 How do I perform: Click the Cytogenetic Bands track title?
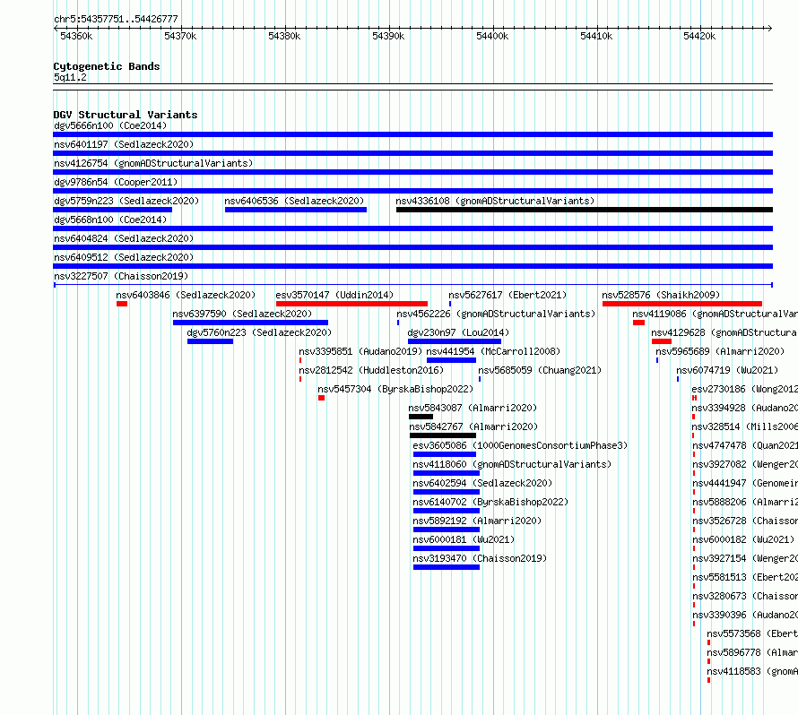[107, 66]
